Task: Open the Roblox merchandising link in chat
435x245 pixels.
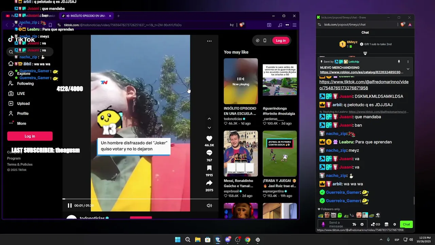Action: 362,72
